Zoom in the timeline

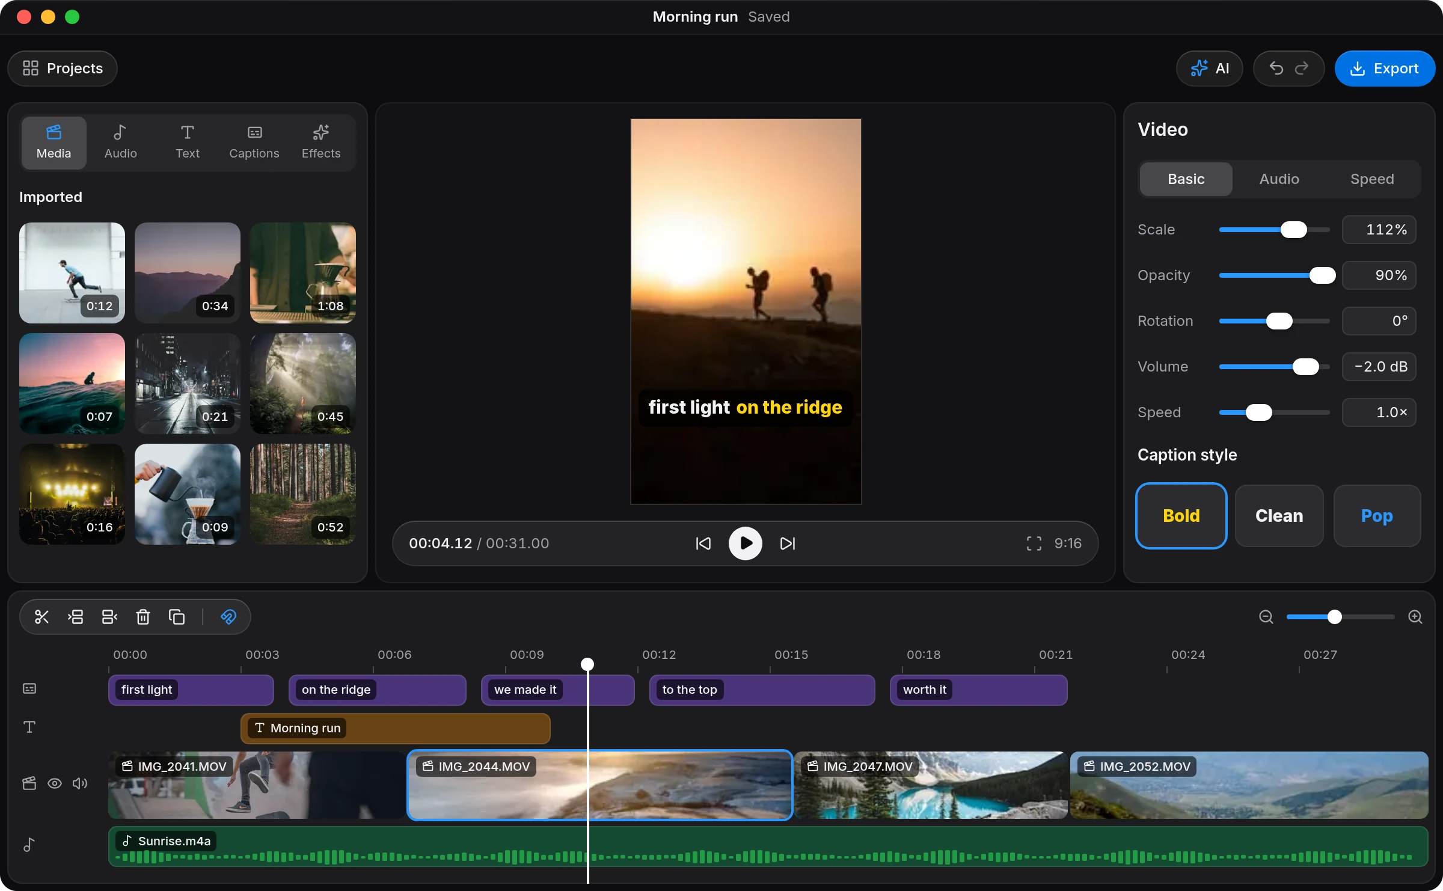pos(1415,617)
